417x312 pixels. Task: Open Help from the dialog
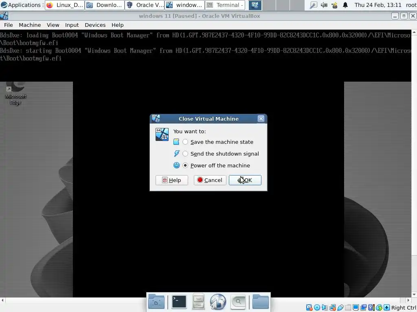171,180
